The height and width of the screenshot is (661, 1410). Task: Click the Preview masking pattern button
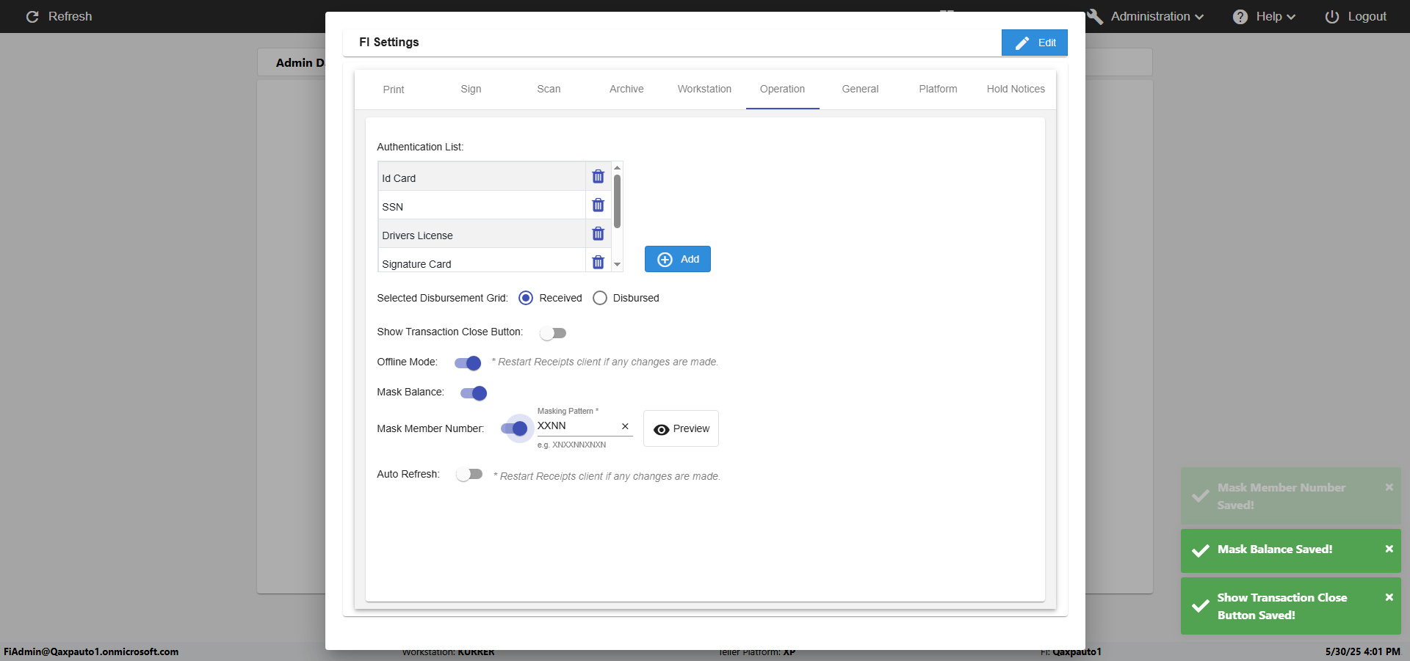[x=681, y=428]
